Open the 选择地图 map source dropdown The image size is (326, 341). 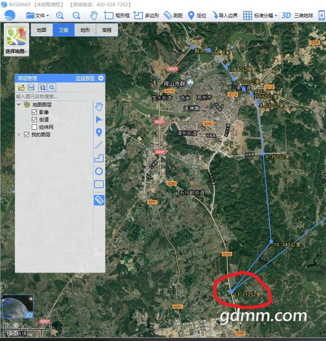coord(16,51)
